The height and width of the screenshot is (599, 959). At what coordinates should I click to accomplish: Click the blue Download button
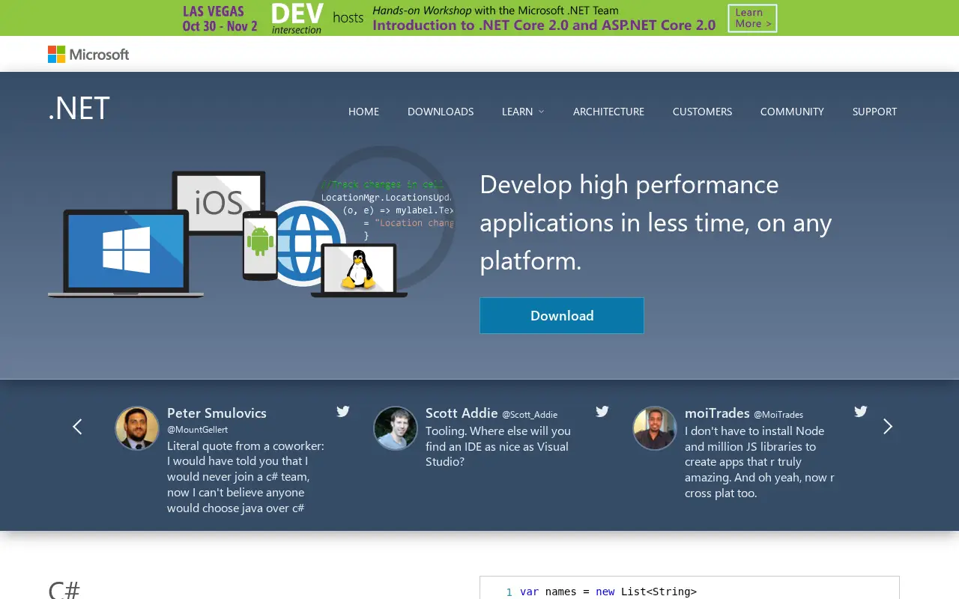point(562,315)
